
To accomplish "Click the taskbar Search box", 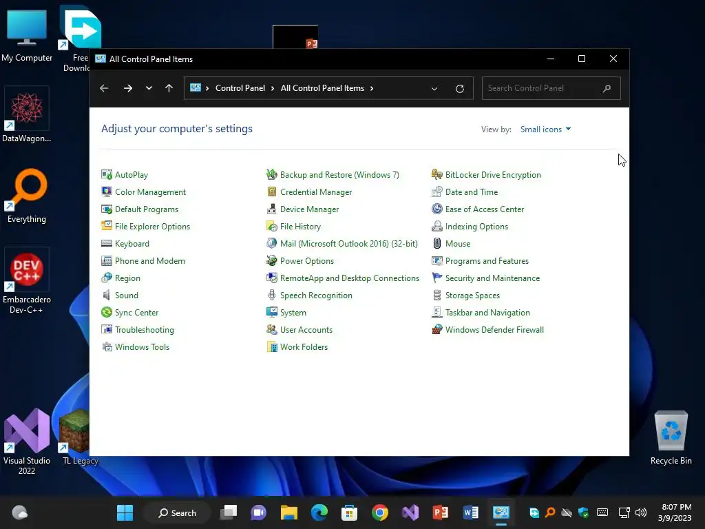I will click(x=177, y=512).
